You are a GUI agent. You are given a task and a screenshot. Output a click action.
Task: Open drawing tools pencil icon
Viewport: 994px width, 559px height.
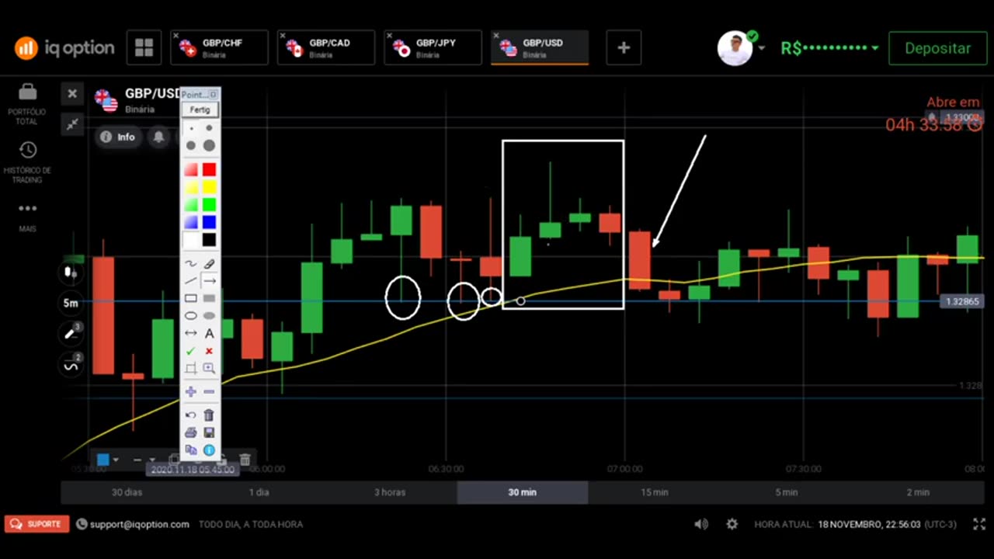click(x=71, y=334)
